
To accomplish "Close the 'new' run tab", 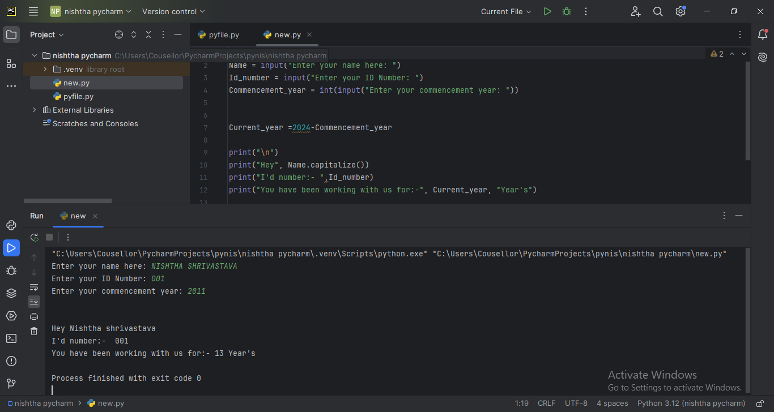I will pyautogui.click(x=95, y=216).
